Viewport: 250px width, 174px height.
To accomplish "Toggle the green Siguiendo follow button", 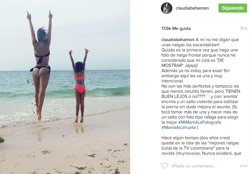I will 233,8.
